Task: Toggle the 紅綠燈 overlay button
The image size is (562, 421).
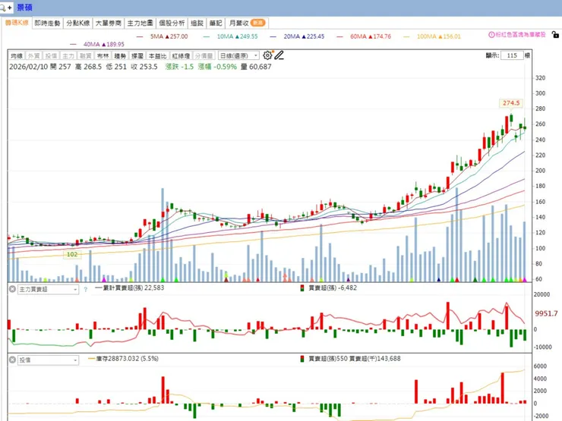Action: tap(181, 55)
